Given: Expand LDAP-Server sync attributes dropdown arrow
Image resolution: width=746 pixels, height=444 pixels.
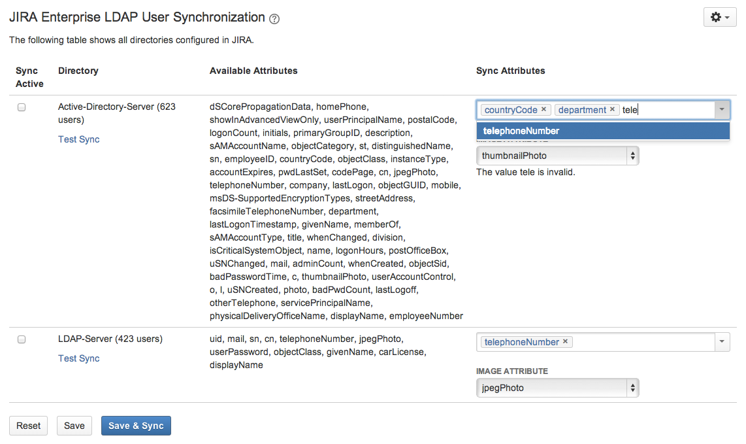Looking at the screenshot, I should (x=722, y=341).
